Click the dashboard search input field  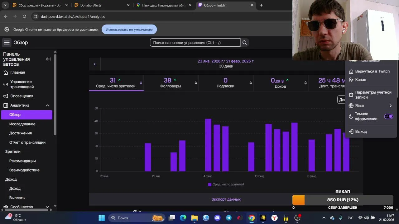tap(195, 43)
